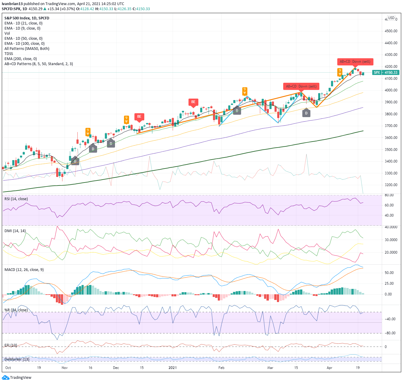Screen dimensions: 403x383
Task: Click the red "BE" pattern label in December
Action: (139, 117)
